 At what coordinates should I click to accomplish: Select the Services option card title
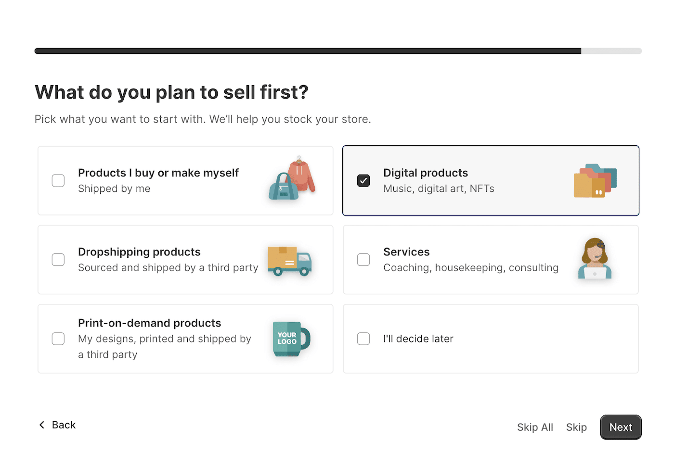pyautogui.click(x=406, y=252)
